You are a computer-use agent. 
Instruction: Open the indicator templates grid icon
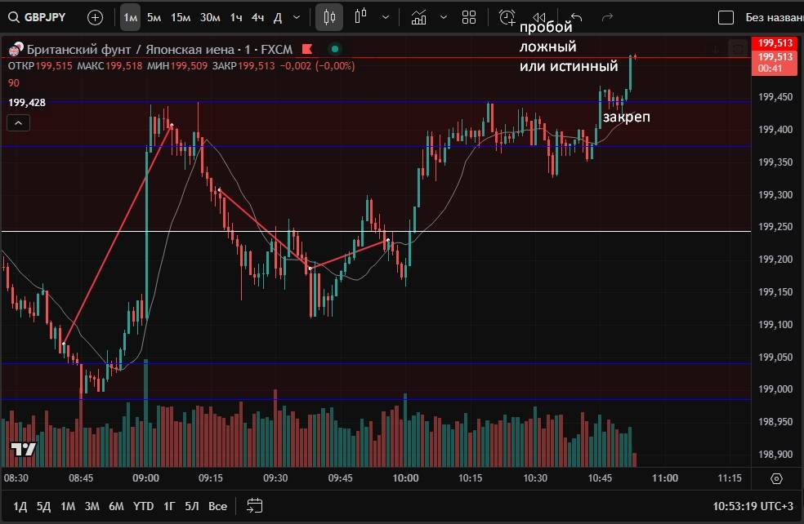pyautogui.click(x=469, y=17)
